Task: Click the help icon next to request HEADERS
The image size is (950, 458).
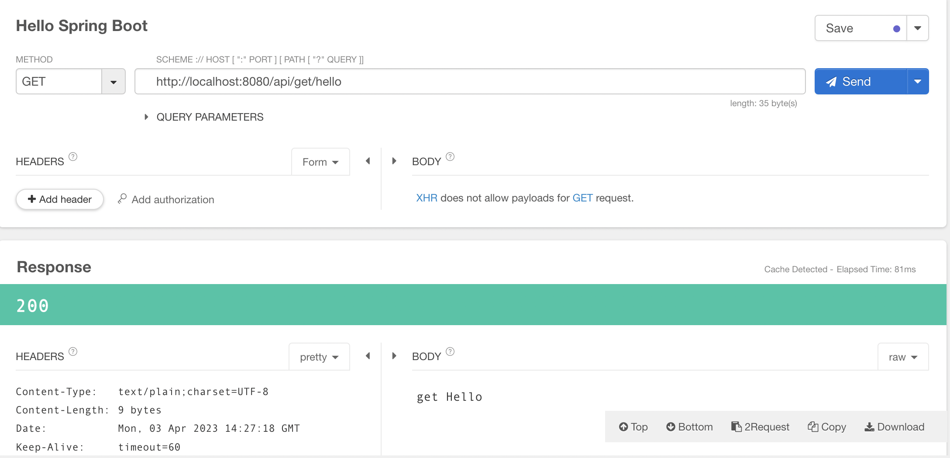Action: (73, 156)
